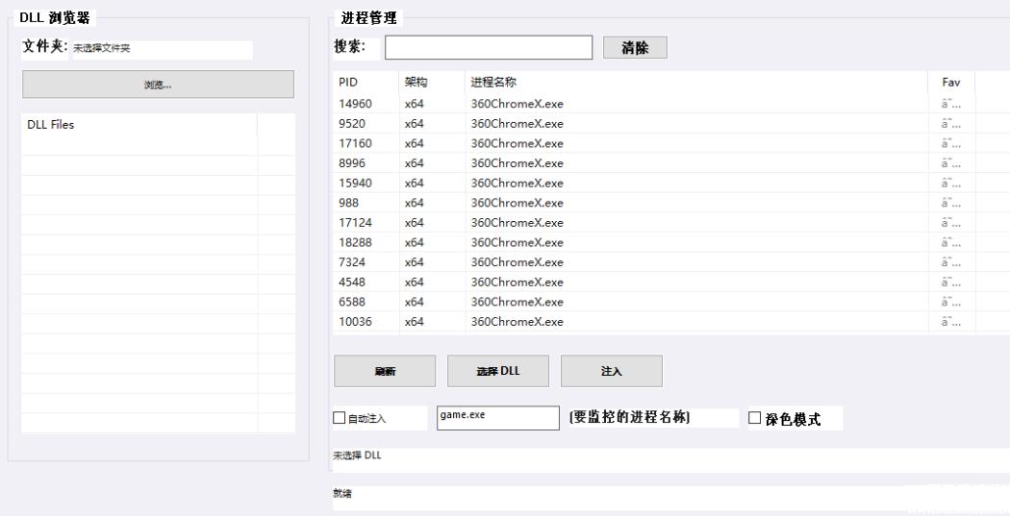Viewport: 1010px width, 516px height.
Task: Click the 未选择 DLL status text
Action: point(357,455)
